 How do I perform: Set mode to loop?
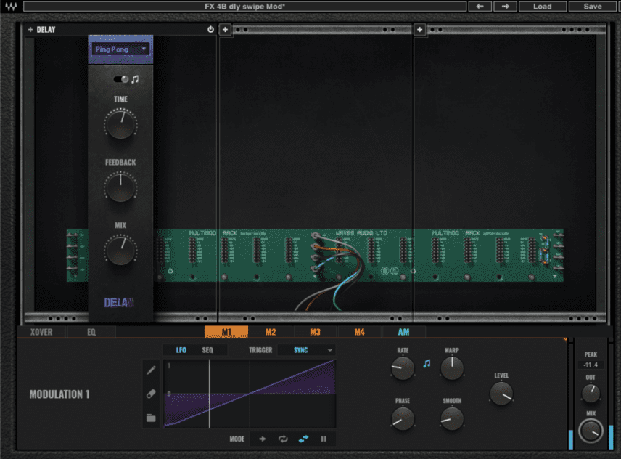[x=283, y=439]
